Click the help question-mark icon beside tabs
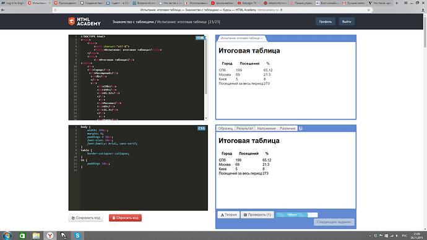427x240 pixels. [300, 128]
